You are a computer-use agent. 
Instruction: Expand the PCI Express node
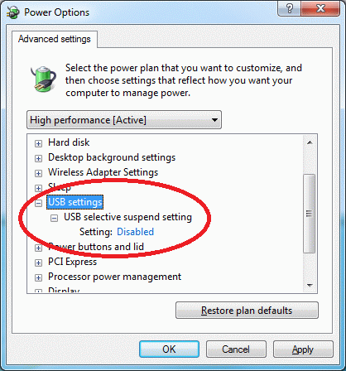point(38,263)
